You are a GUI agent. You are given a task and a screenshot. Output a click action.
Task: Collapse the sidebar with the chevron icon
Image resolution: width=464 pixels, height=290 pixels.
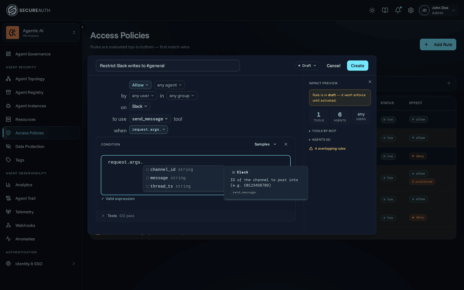pyautogui.click(x=82, y=27)
